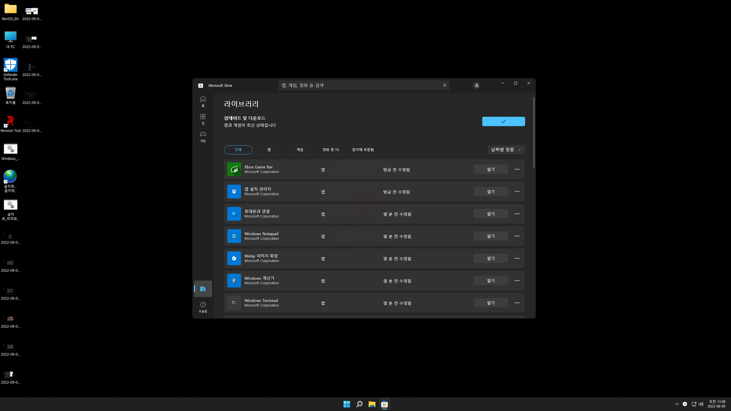Viewport: 731px width, 411px height.
Task: Open more options for Windows Notepad
Action: [x=517, y=236]
